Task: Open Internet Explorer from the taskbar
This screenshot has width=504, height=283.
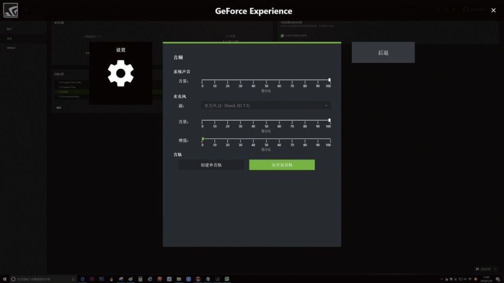Action: pos(150,279)
